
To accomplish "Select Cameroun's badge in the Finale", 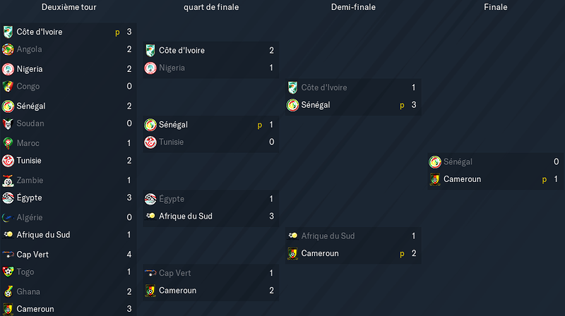I will pyautogui.click(x=435, y=179).
